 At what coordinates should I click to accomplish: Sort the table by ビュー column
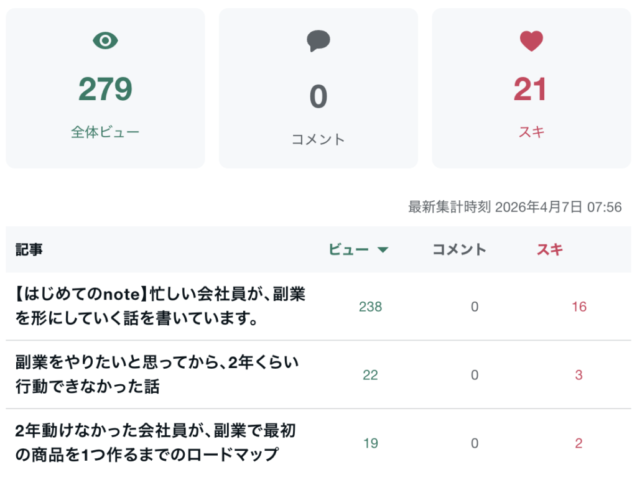[x=349, y=250]
